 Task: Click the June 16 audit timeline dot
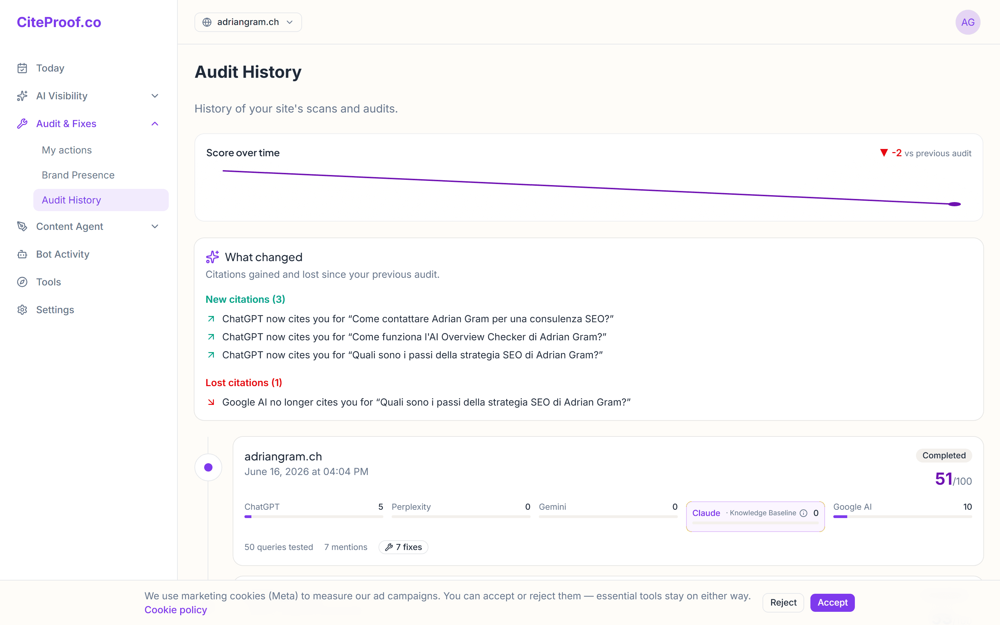(208, 467)
